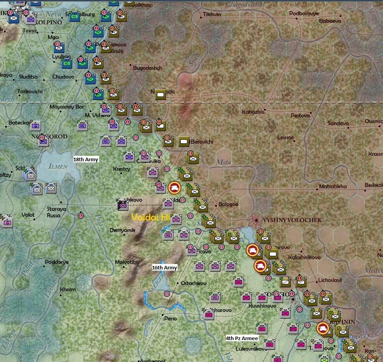Click the Kholm town label

coord(68,289)
